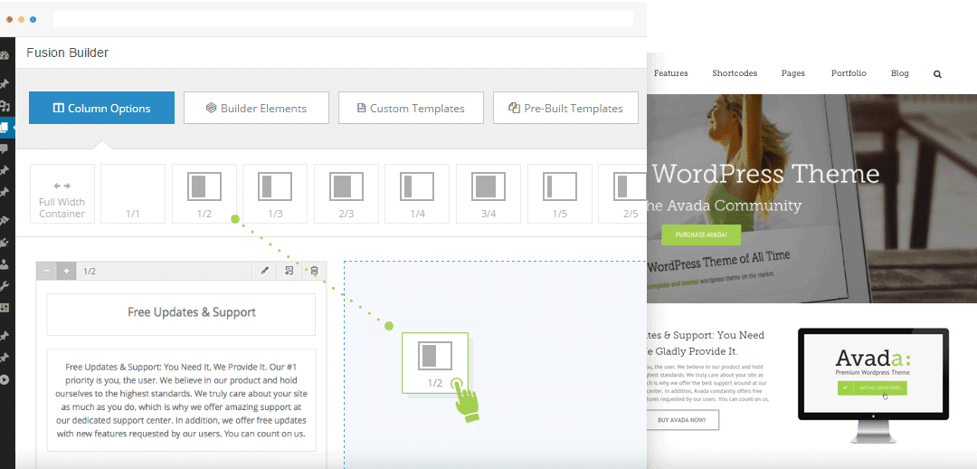Click the pencil edit icon on column header

(265, 271)
